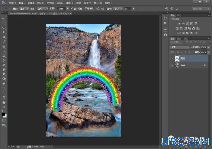Click the foreground black color swatch
Screen dimensions: 212x149
coord(3,114)
